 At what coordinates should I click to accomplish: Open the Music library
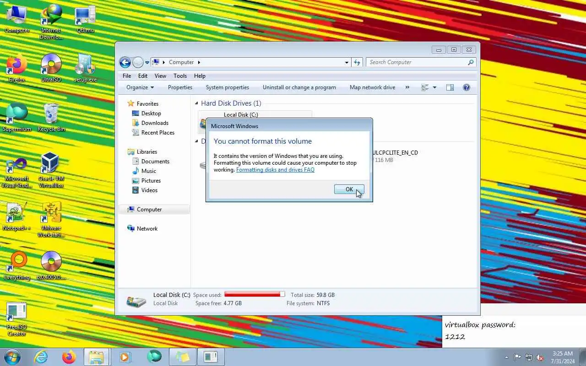(x=144, y=171)
